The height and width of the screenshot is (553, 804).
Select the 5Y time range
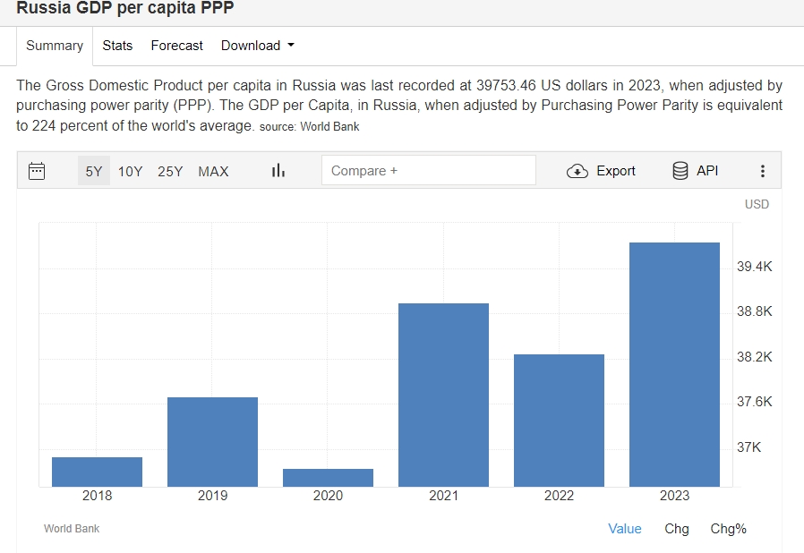pyautogui.click(x=94, y=171)
